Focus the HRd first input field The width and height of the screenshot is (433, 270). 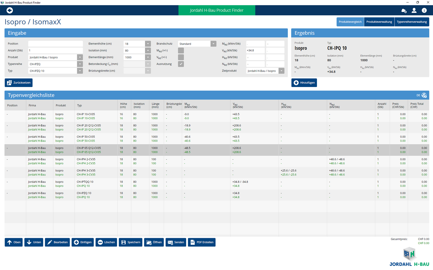[255, 57]
